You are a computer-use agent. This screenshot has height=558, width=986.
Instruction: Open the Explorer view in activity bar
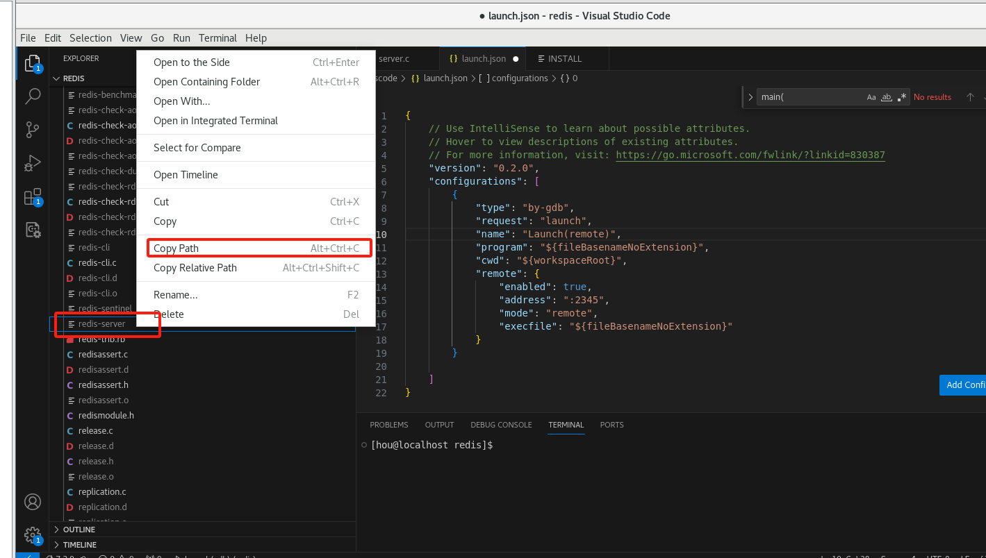[x=33, y=64]
